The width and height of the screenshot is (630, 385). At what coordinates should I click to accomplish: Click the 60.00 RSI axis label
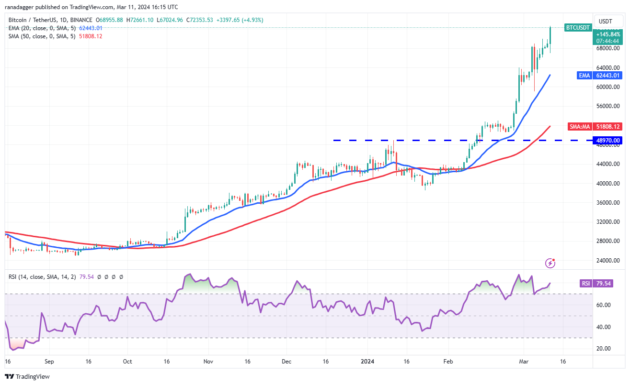603,305
